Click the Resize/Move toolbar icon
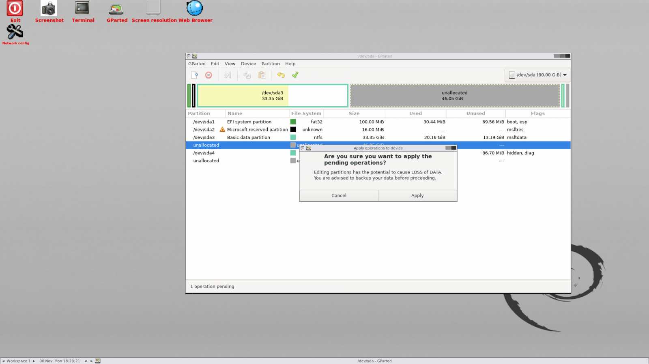This screenshot has height=364, width=649. click(228, 75)
